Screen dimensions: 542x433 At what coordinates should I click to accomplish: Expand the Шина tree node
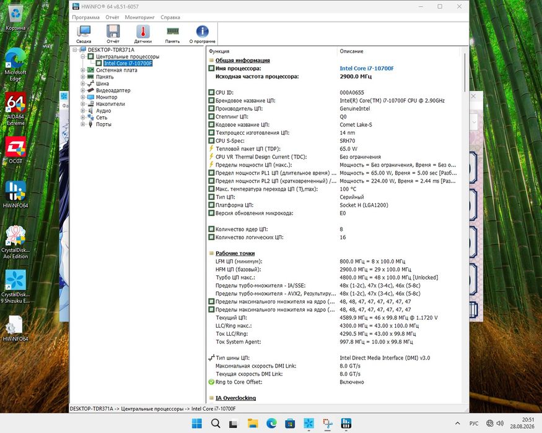coord(83,84)
